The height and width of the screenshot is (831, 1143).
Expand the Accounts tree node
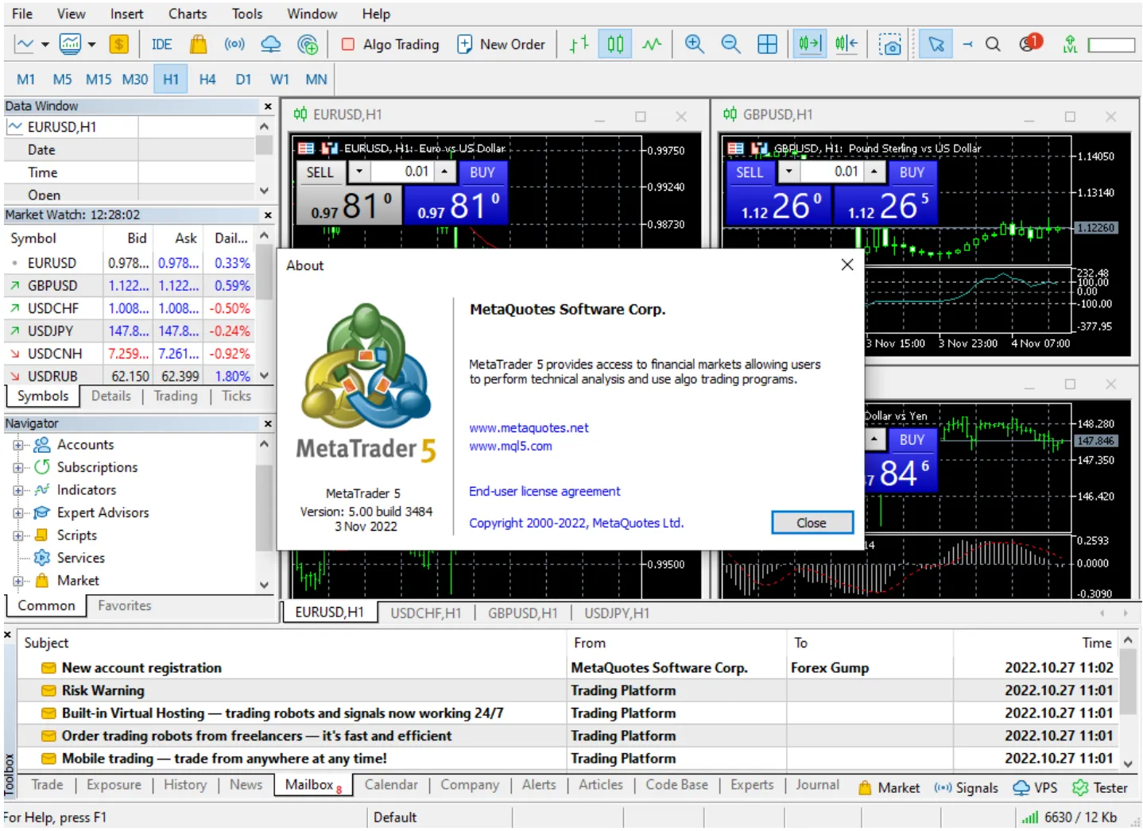(x=18, y=445)
